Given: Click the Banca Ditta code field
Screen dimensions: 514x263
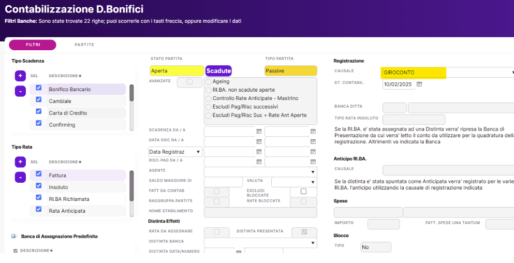Looking at the screenshot, I should 394,108.
